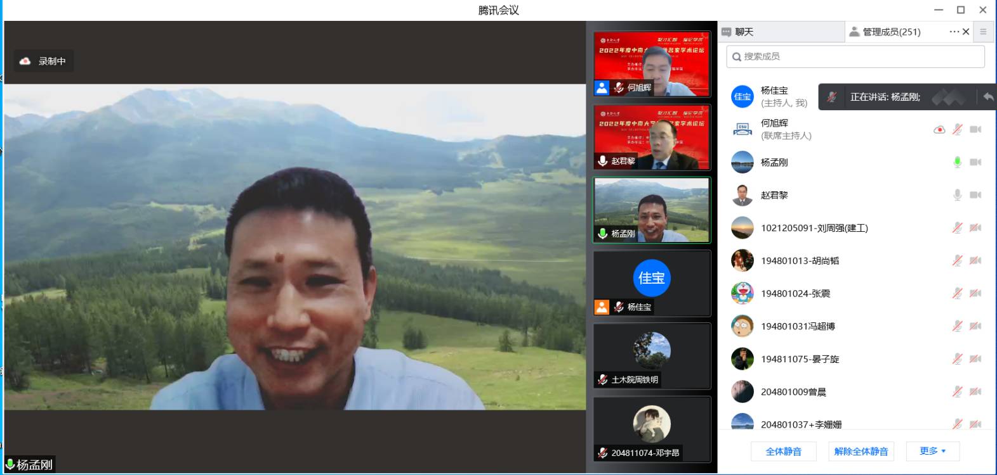Mute 杨孟刚 via the green microphone

point(957,162)
